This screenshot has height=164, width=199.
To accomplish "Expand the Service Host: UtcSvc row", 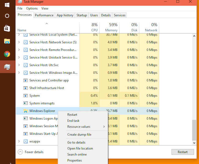I will click(x=19, y=65).
